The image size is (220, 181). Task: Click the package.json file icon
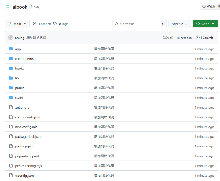click(x=11, y=146)
